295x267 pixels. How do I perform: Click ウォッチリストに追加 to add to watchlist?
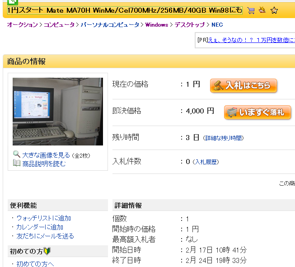tap(43, 218)
